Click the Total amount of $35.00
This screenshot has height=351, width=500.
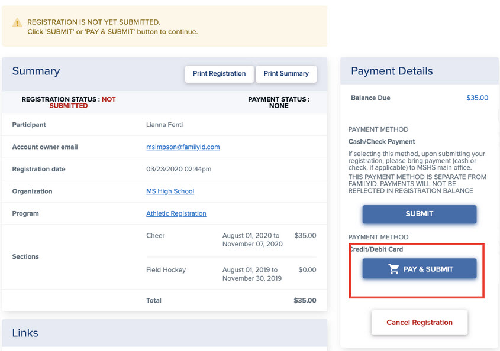(305, 300)
